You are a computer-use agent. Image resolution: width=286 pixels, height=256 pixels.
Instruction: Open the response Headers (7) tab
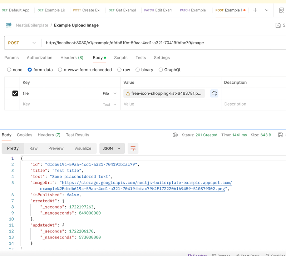point(49,135)
